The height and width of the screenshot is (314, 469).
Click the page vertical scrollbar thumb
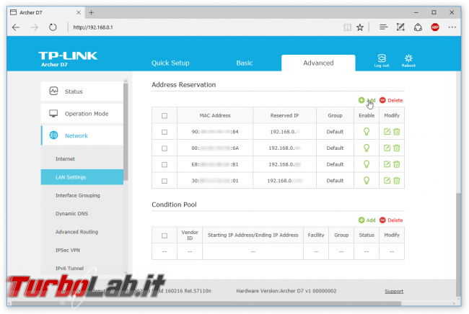click(x=458, y=244)
